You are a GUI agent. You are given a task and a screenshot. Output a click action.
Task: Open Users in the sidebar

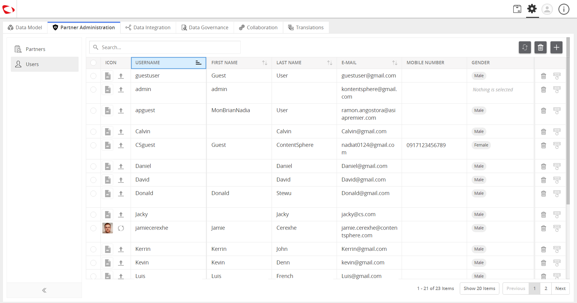coord(45,64)
